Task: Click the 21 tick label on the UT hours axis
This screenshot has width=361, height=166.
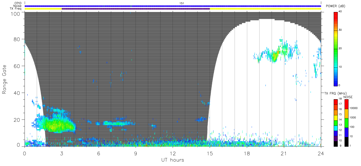Action: (x=284, y=153)
